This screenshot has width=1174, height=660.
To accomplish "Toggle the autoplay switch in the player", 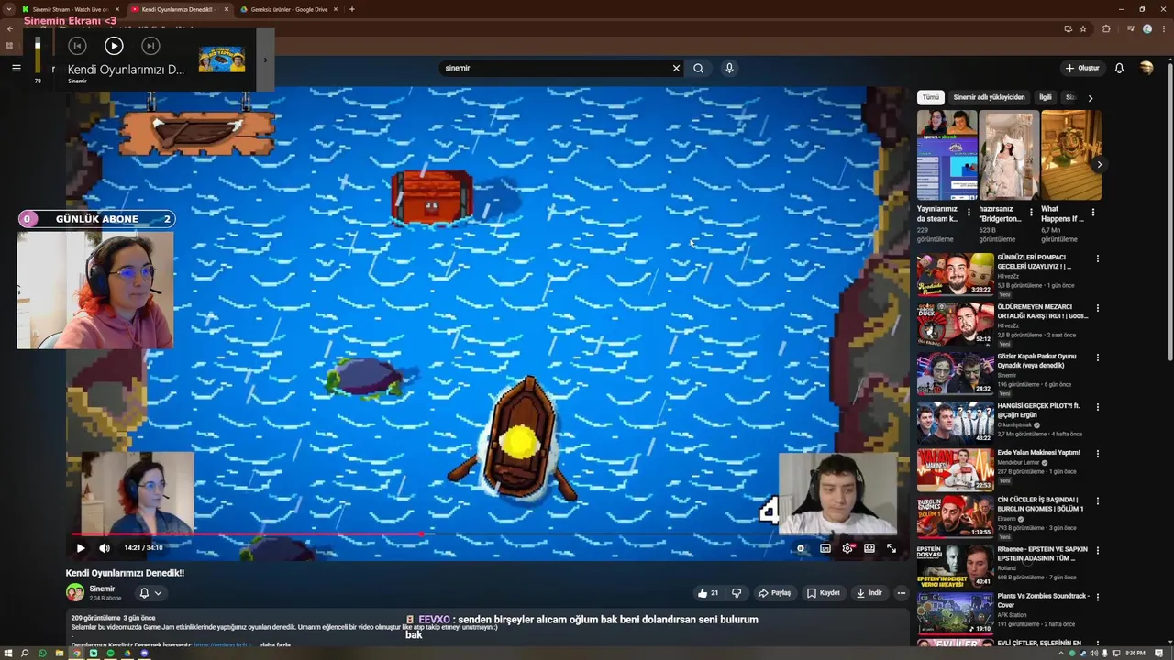I will pyautogui.click(x=801, y=548).
